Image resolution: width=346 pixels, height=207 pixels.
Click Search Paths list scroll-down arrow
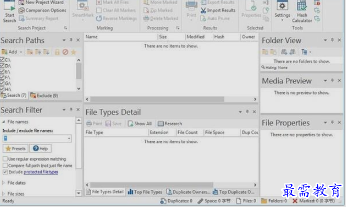[79, 89]
